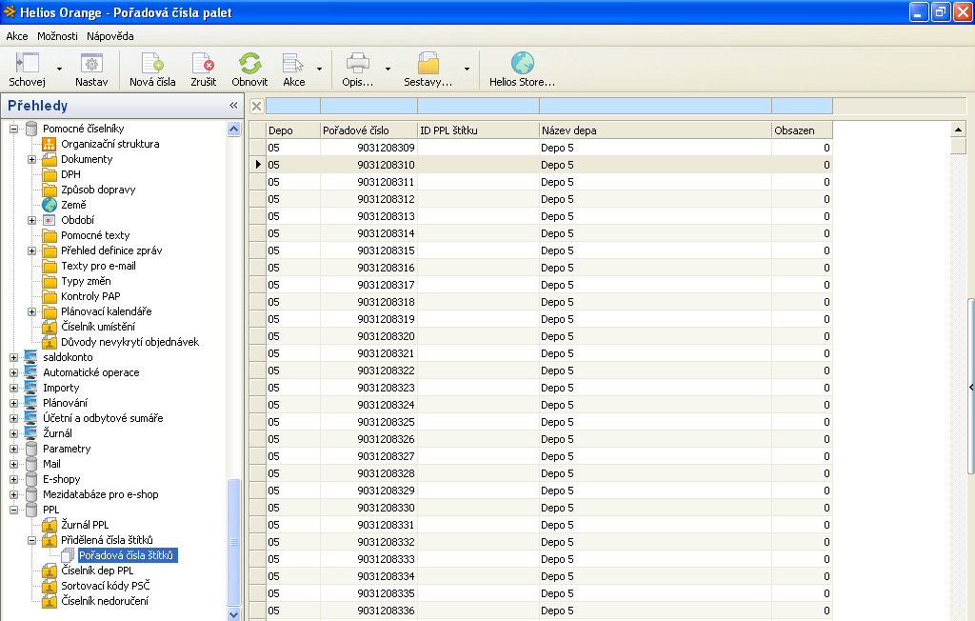975x621 pixels.
Task: Select Organizační struktura in the tree
Action: point(109,144)
